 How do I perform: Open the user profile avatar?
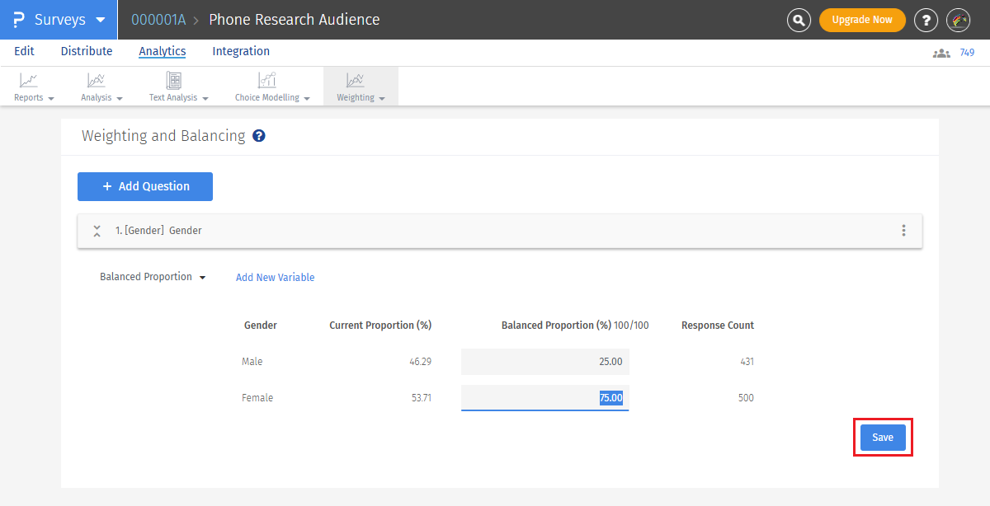coord(958,20)
